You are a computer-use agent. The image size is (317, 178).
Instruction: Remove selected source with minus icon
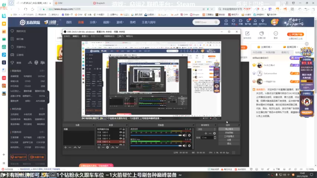[x=103, y=148]
